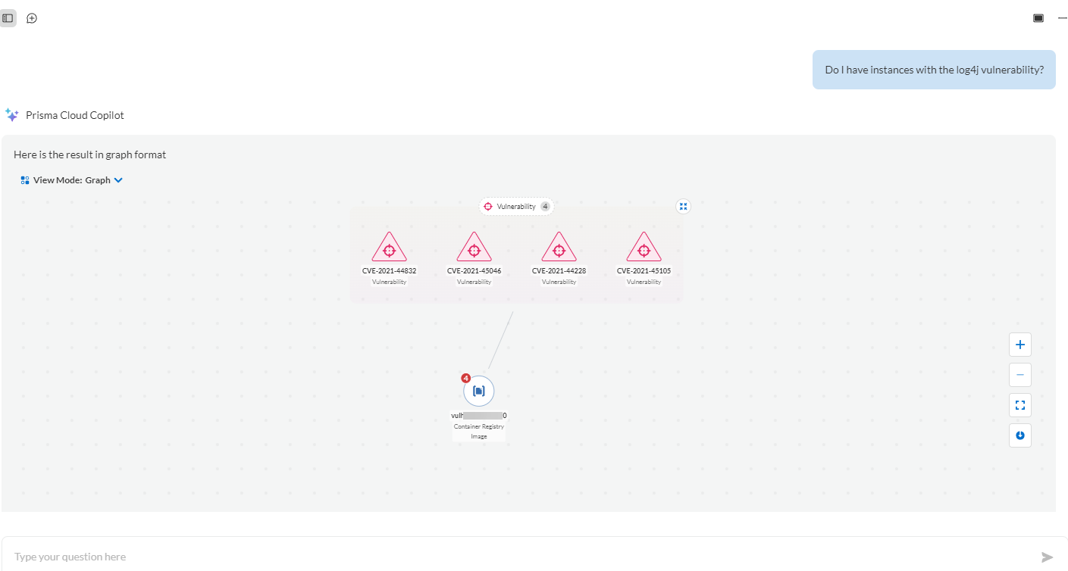Click the 'Here is the result in graph format' text
This screenshot has height=571, width=1068.
(89, 154)
